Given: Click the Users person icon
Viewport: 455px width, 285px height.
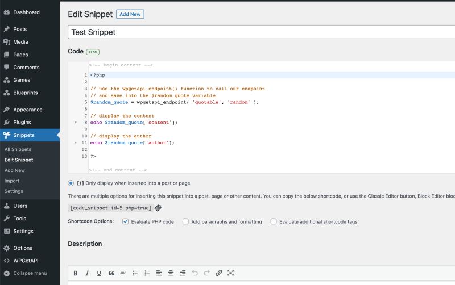Looking at the screenshot, I should pos(7,206).
